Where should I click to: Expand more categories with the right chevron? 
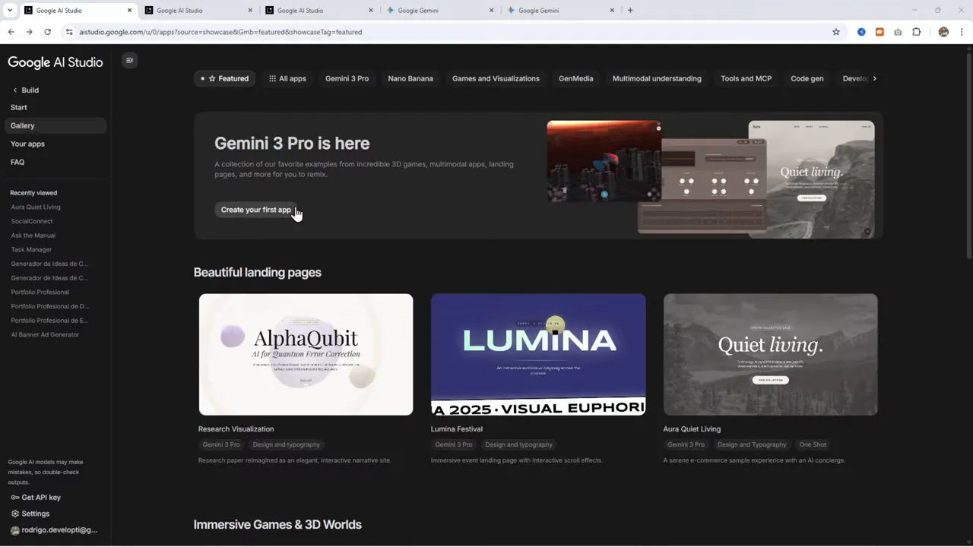tap(874, 78)
